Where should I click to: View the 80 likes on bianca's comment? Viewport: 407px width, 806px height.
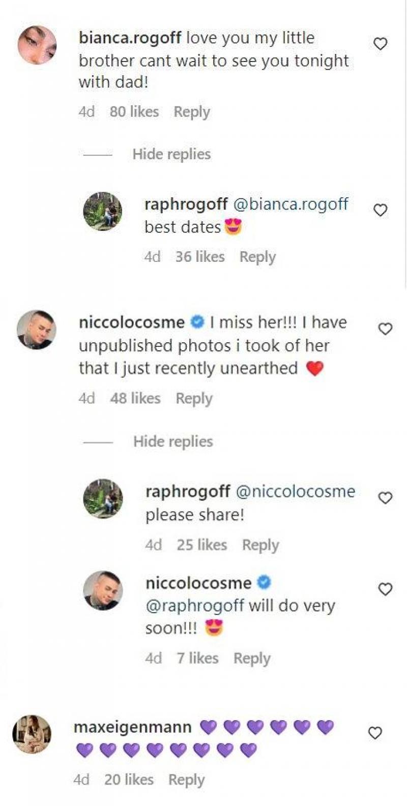(134, 112)
